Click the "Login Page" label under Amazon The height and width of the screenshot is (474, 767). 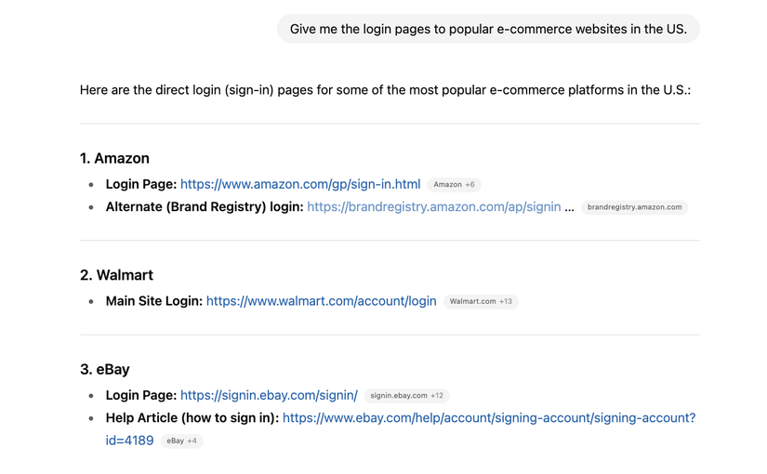point(141,184)
